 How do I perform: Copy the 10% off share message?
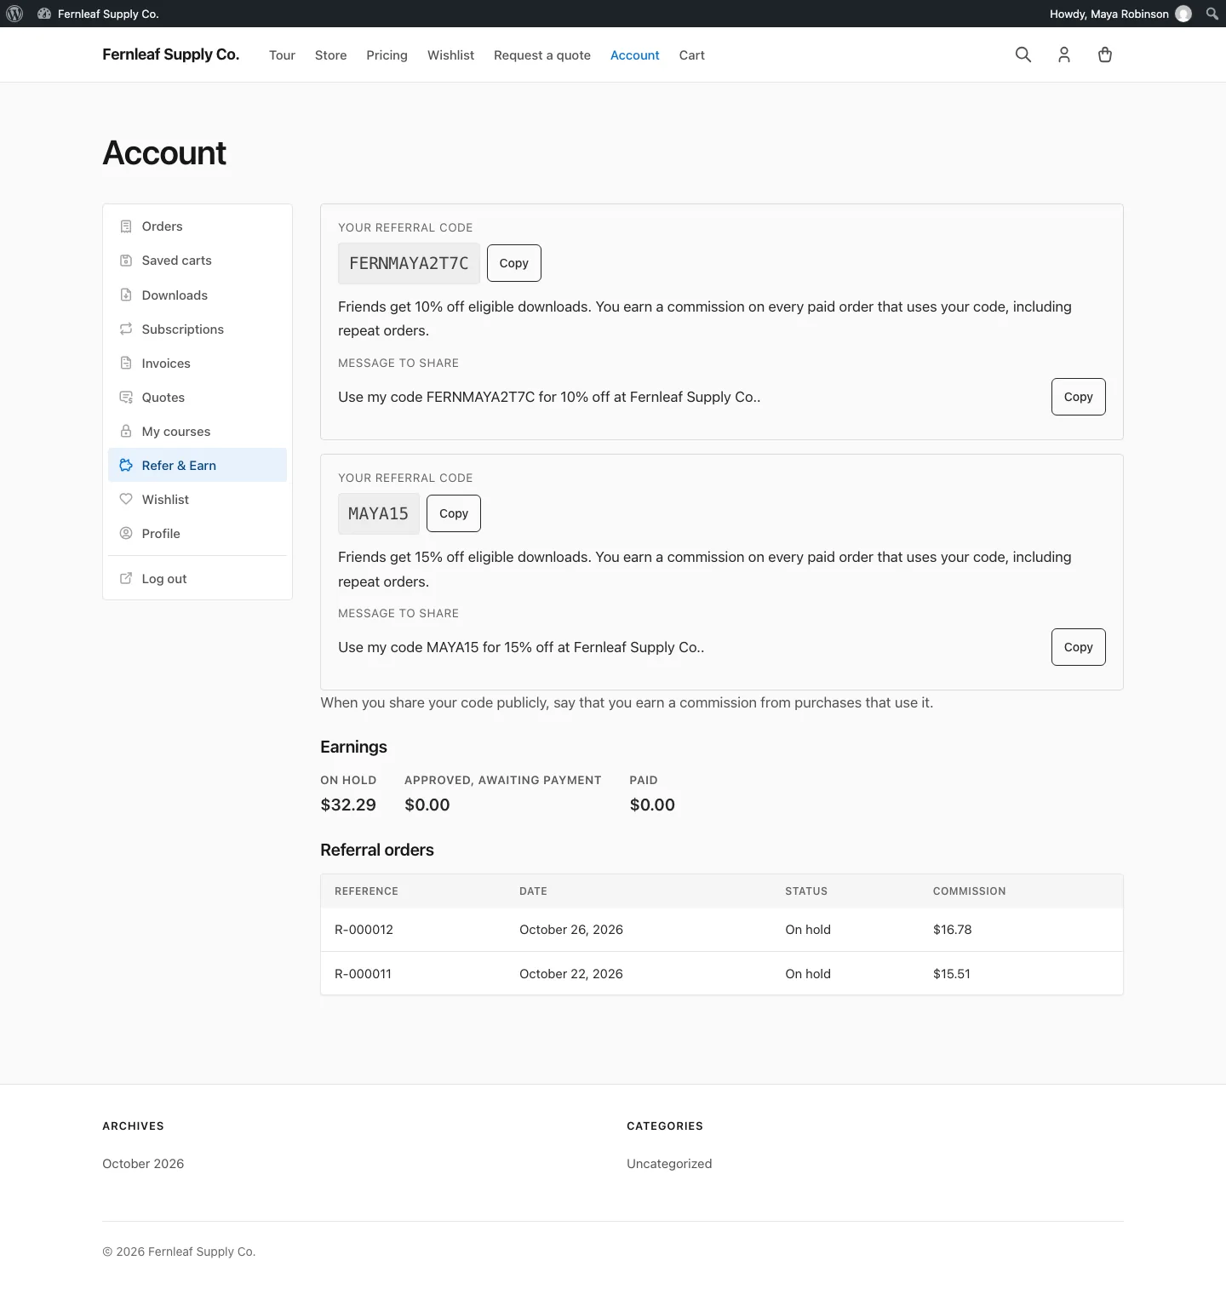tap(1079, 397)
